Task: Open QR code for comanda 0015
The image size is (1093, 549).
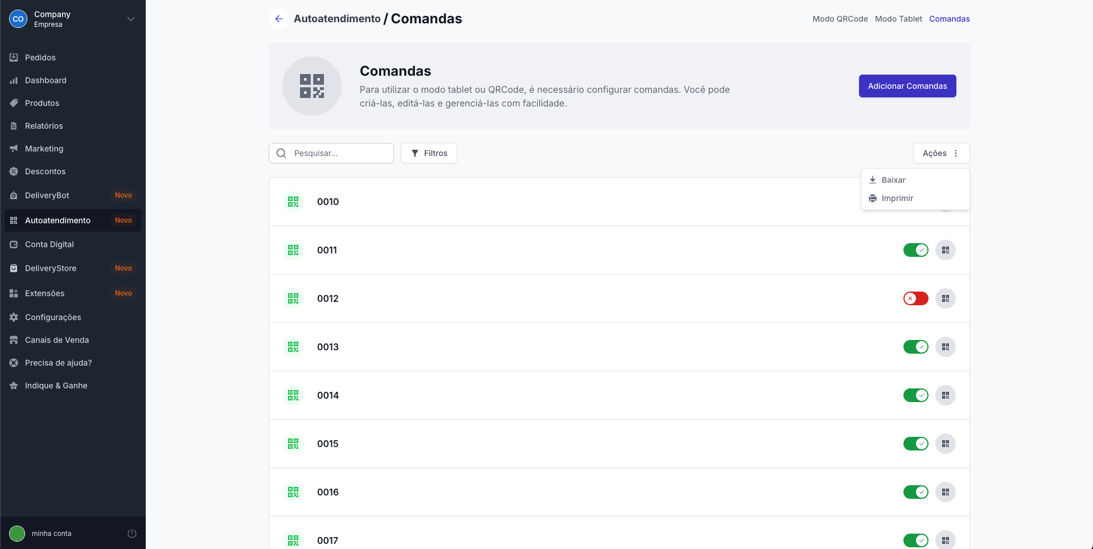Action: pyautogui.click(x=945, y=444)
